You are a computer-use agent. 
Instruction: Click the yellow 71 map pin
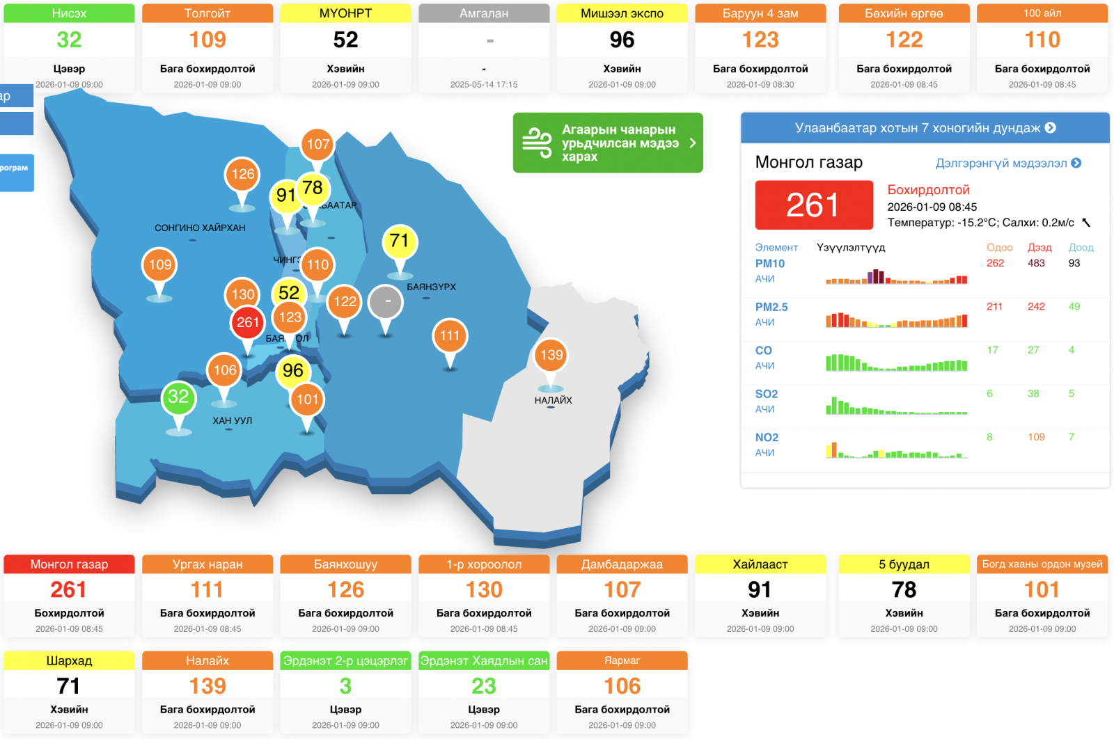(399, 241)
